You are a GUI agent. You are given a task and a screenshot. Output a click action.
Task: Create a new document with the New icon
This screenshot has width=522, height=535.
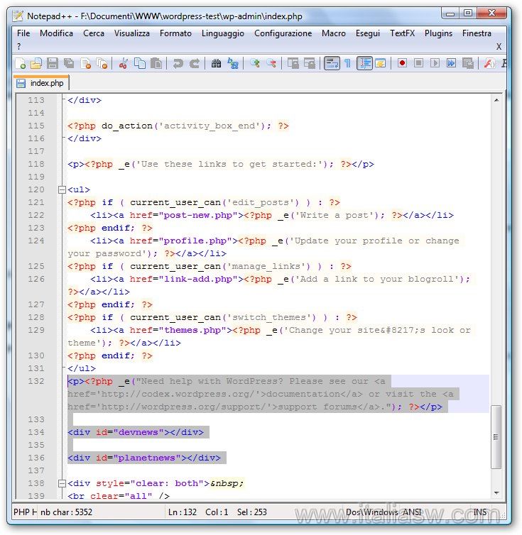(x=21, y=63)
